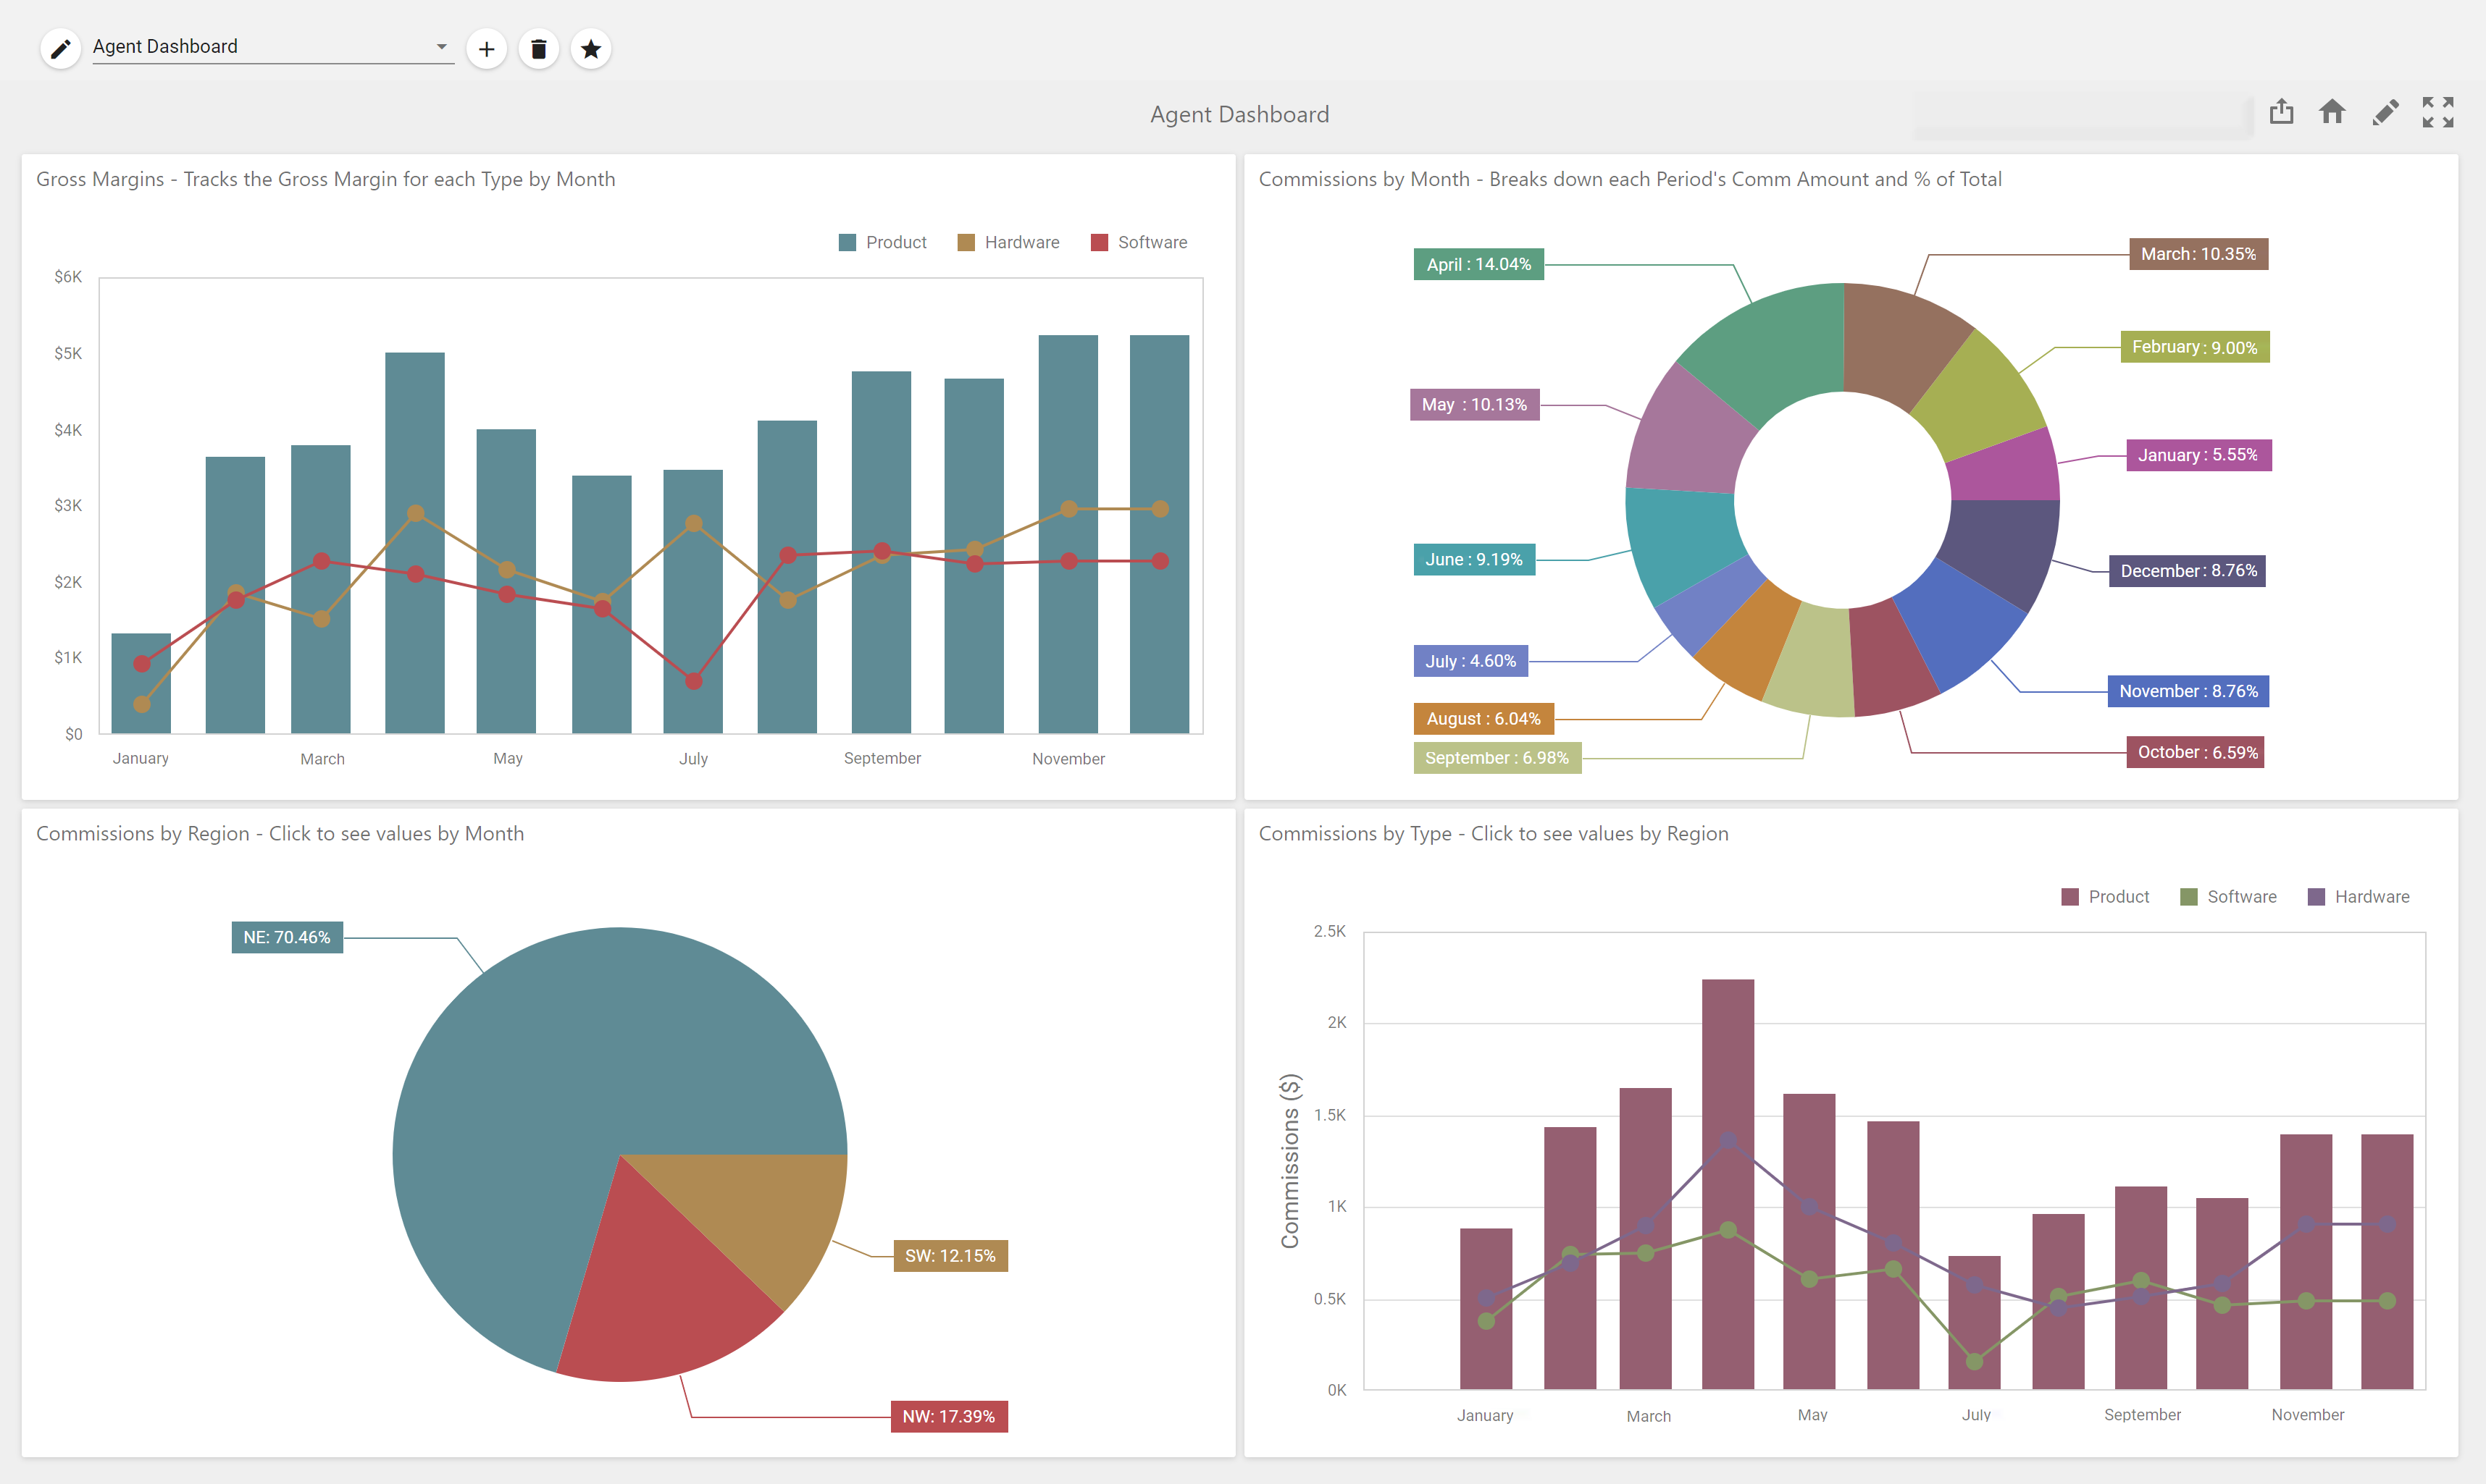Click the October: 6.59% label
The image size is (2486, 1484).
pyautogui.click(x=2197, y=752)
